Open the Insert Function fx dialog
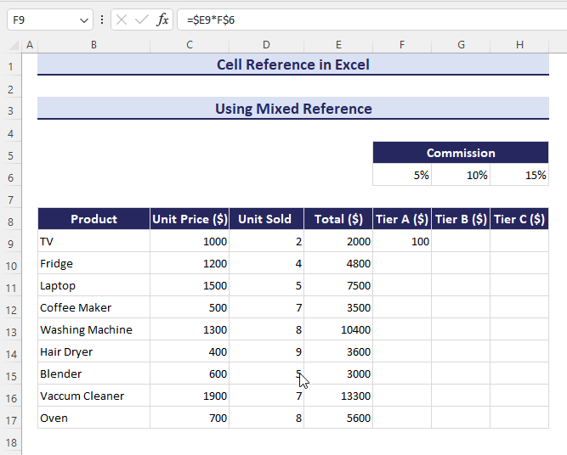The height and width of the screenshot is (455, 567). (x=162, y=20)
